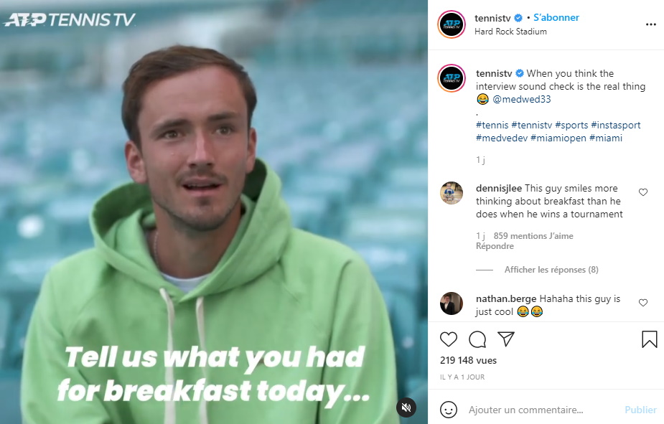Screen dimensions: 664x424
Task: View '859 mentions J'aime' on the comment
Action: (x=533, y=236)
